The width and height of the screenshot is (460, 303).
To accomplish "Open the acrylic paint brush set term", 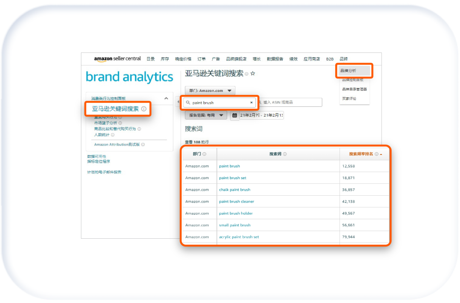I will 239,237.
